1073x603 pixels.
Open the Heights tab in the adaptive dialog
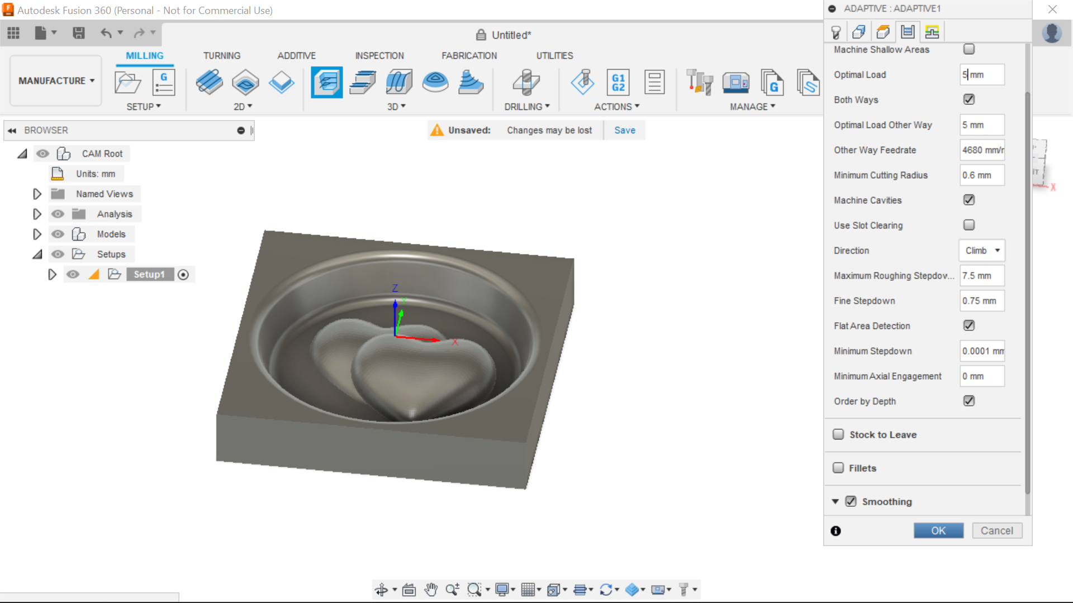click(x=883, y=32)
